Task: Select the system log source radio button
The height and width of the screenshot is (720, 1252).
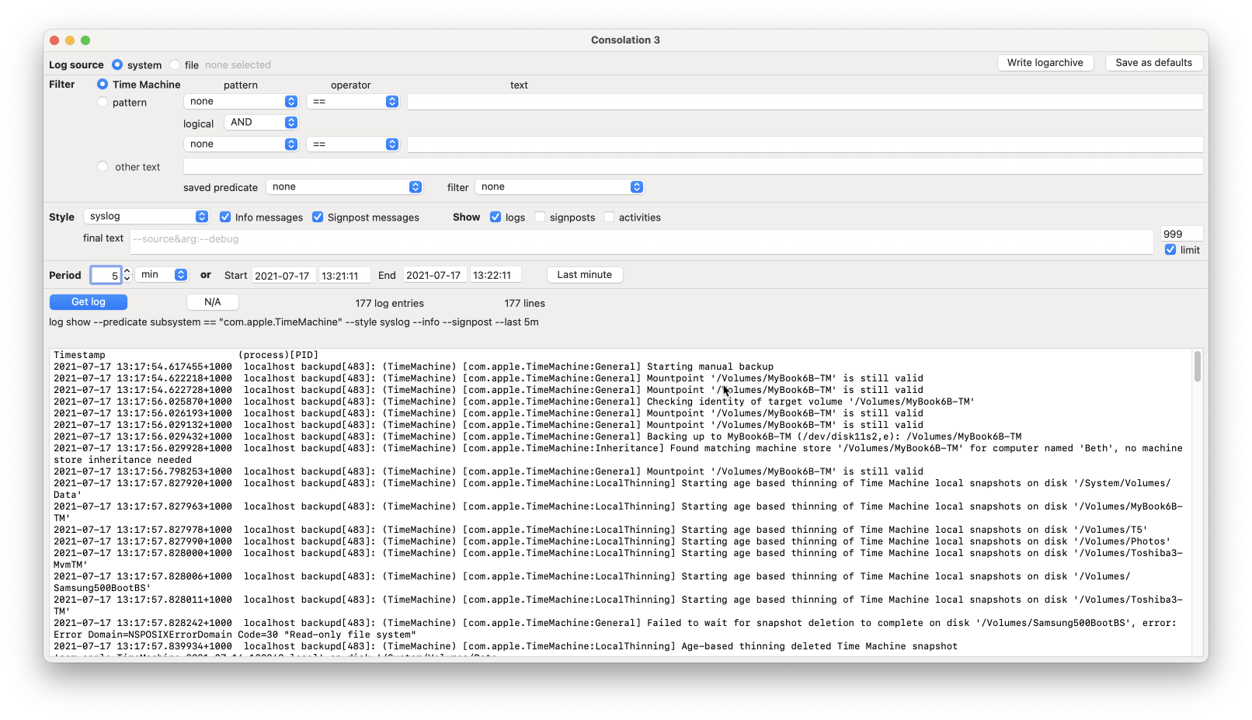Action: pos(117,64)
